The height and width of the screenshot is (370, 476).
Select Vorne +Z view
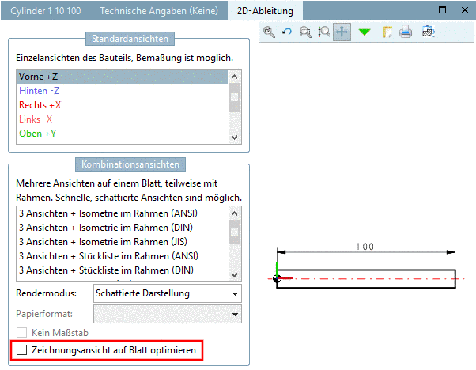(122, 77)
